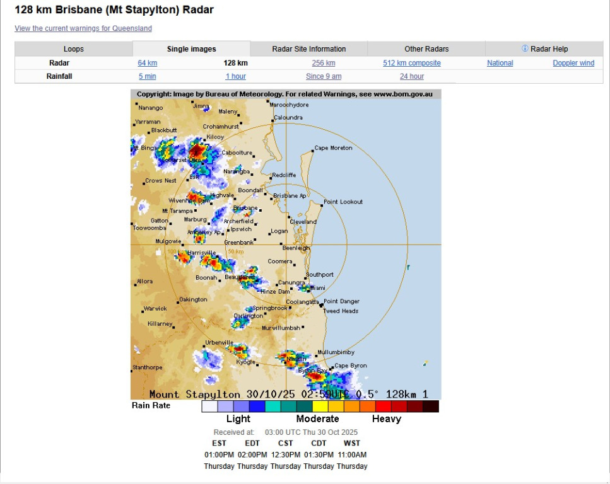Select the Single images tab
This screenshot has height=484, width=610.
pos(191,49)
